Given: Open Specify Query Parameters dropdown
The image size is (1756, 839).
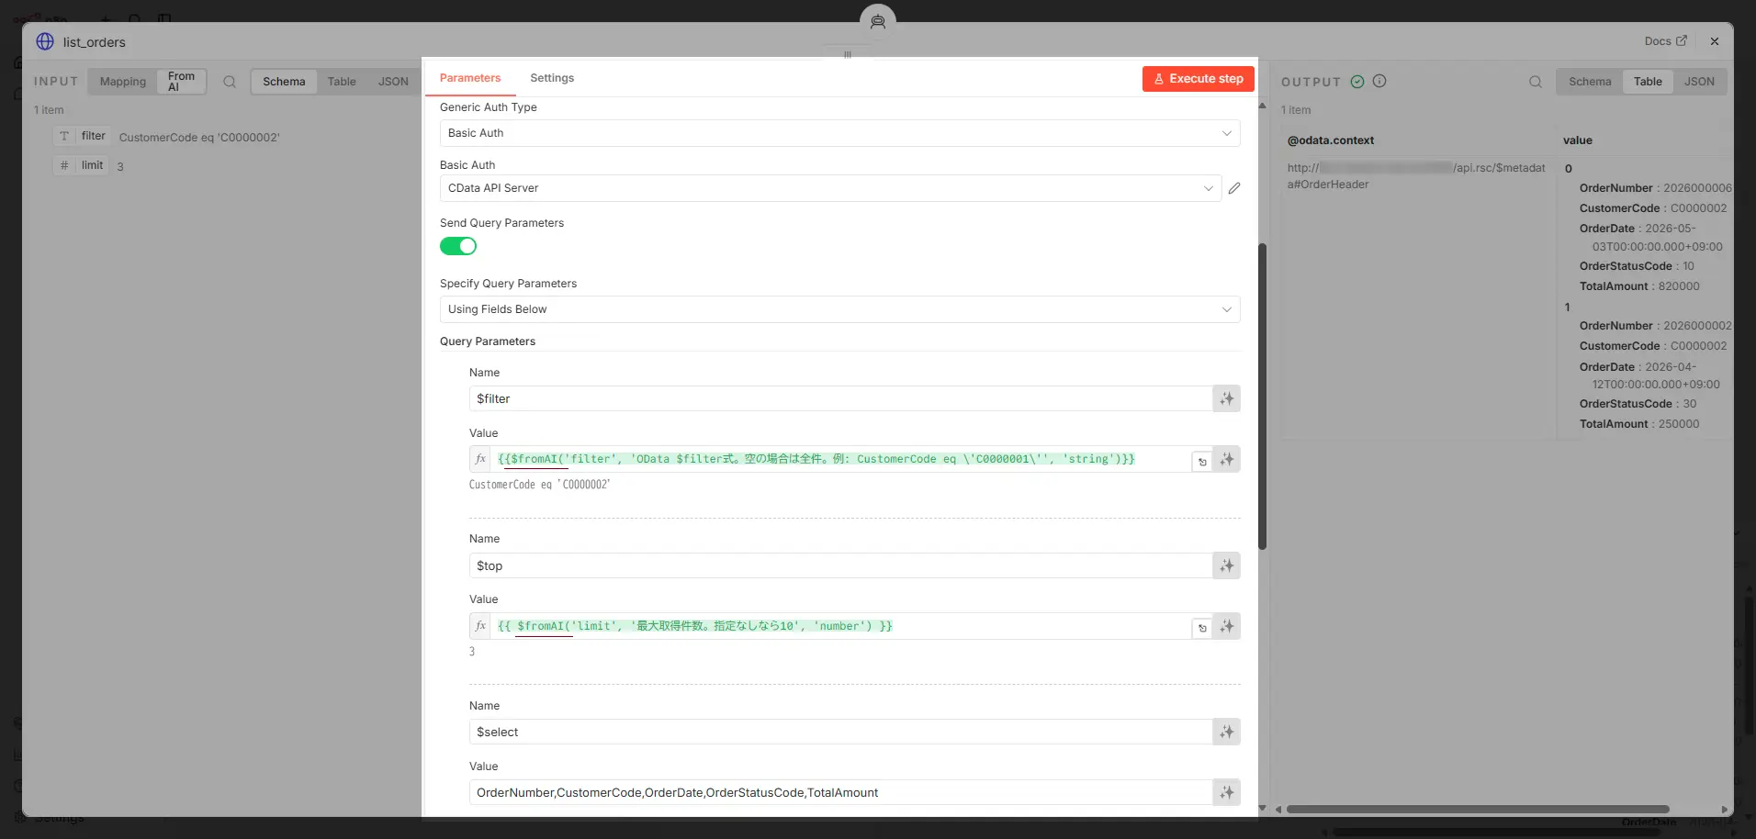Looking at the screenshot, I should pos(839,309).
